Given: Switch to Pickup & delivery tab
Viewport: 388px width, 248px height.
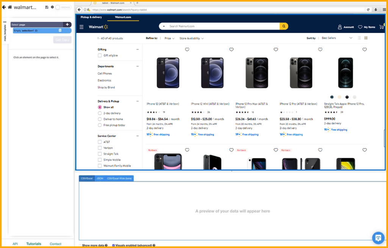Looking at the screenshot, I should (x=91, y=17).
